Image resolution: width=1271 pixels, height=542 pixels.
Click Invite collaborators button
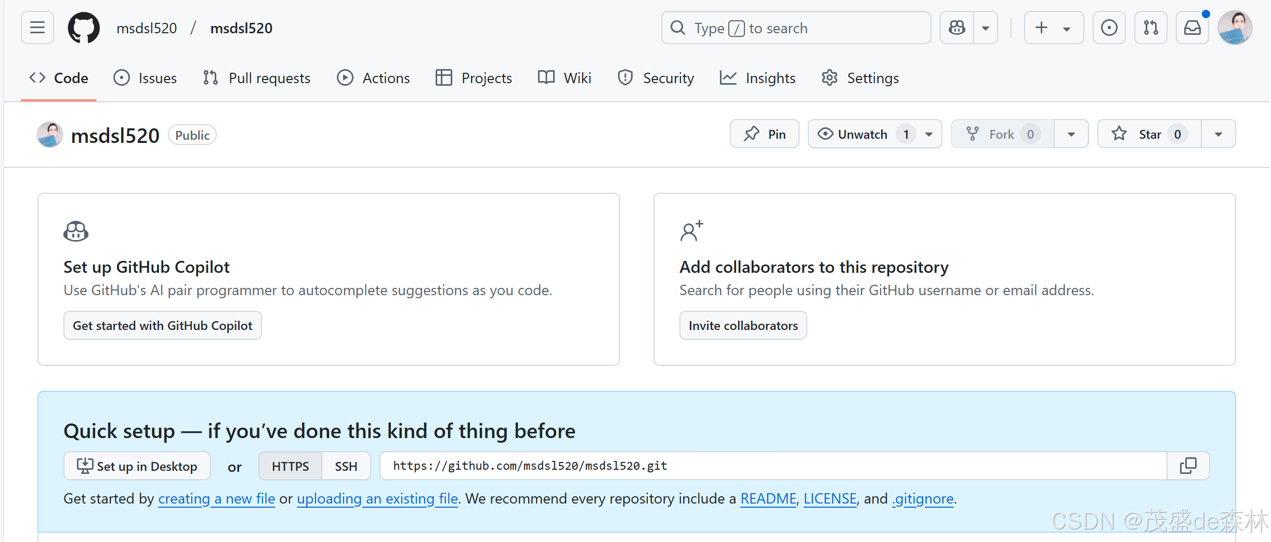(x=743, y=325)
